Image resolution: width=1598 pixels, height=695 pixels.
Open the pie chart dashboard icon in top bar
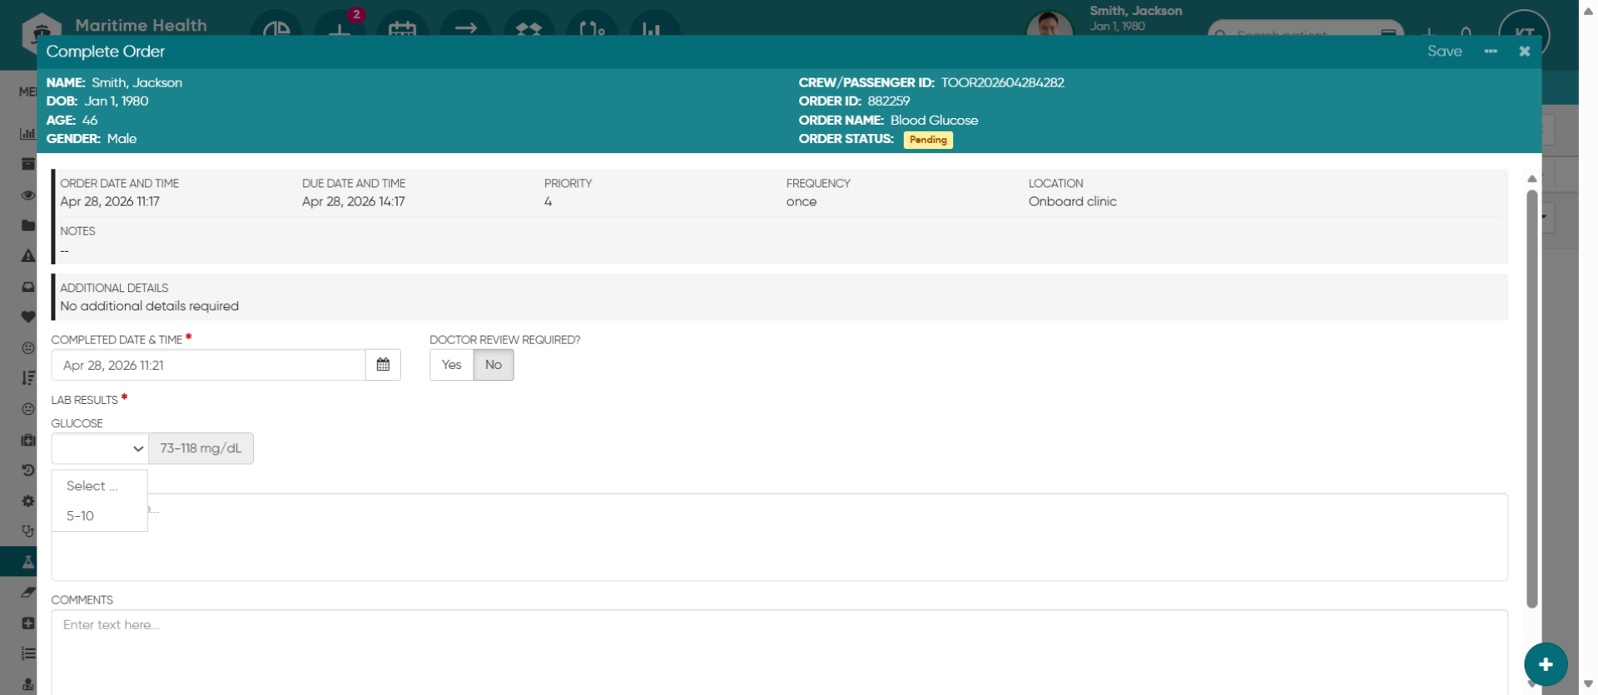(276, 28)
